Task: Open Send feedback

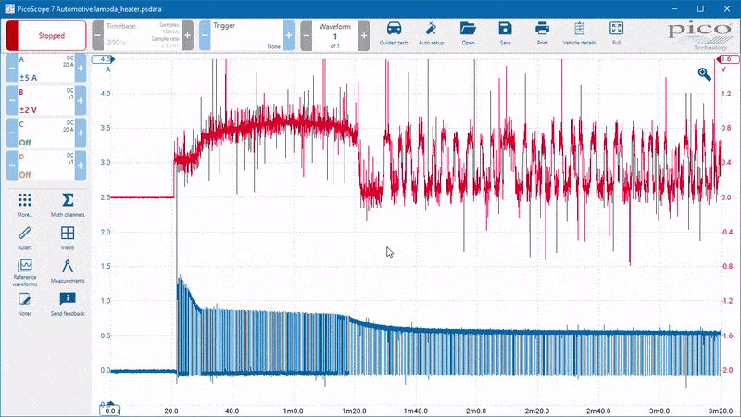Action: point(68,298)
